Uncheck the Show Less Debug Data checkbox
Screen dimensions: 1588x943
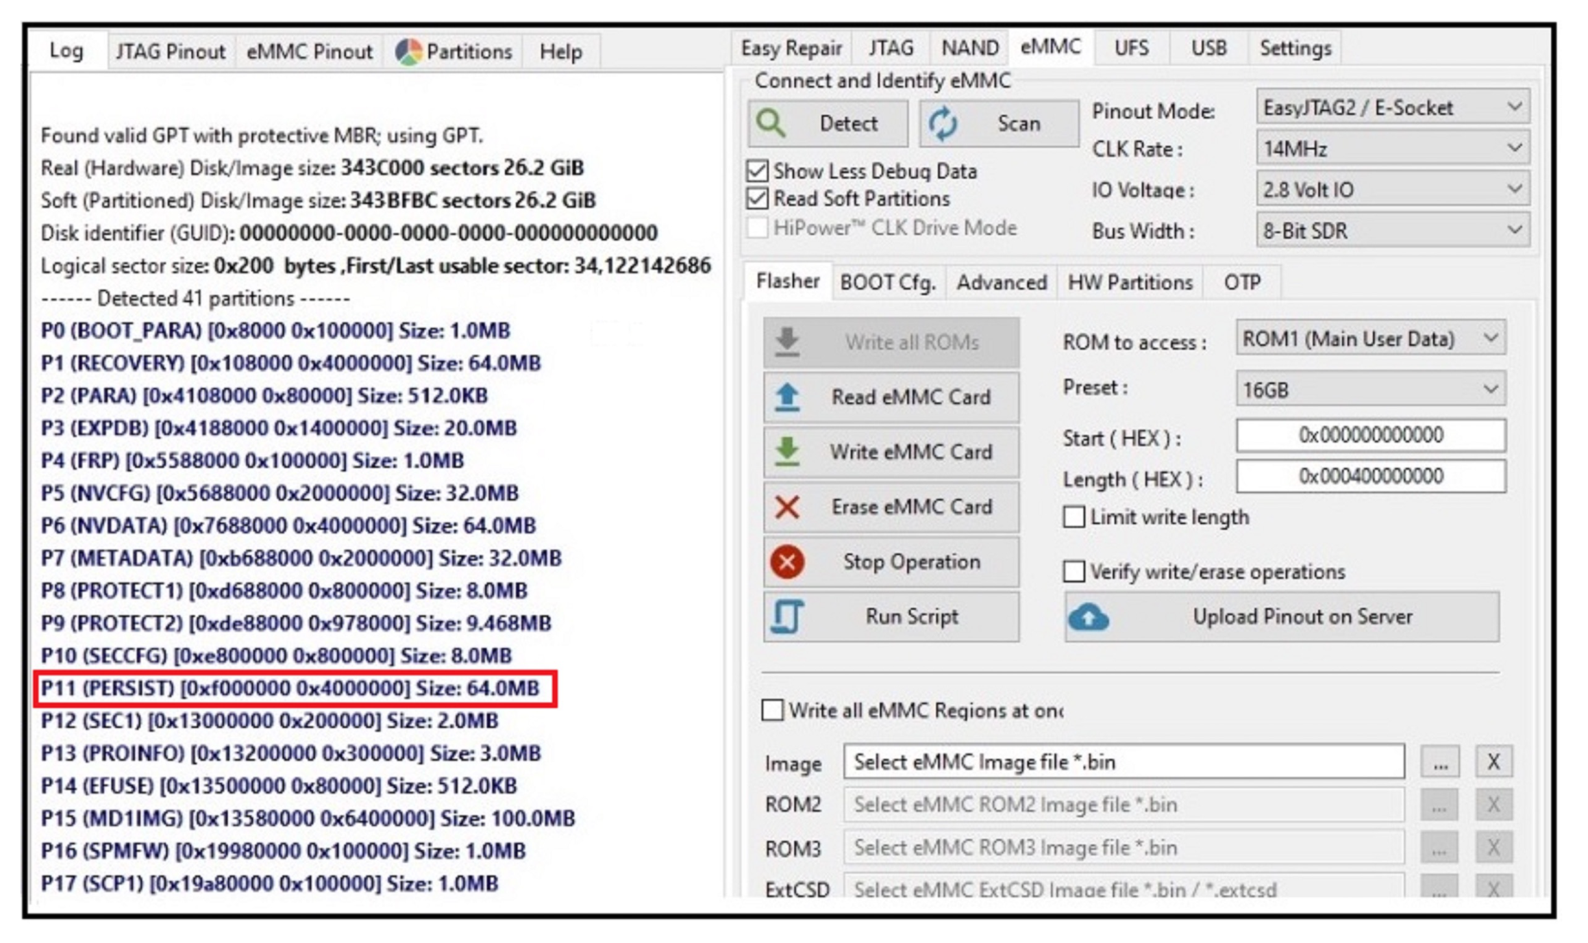tap(758, 171)
